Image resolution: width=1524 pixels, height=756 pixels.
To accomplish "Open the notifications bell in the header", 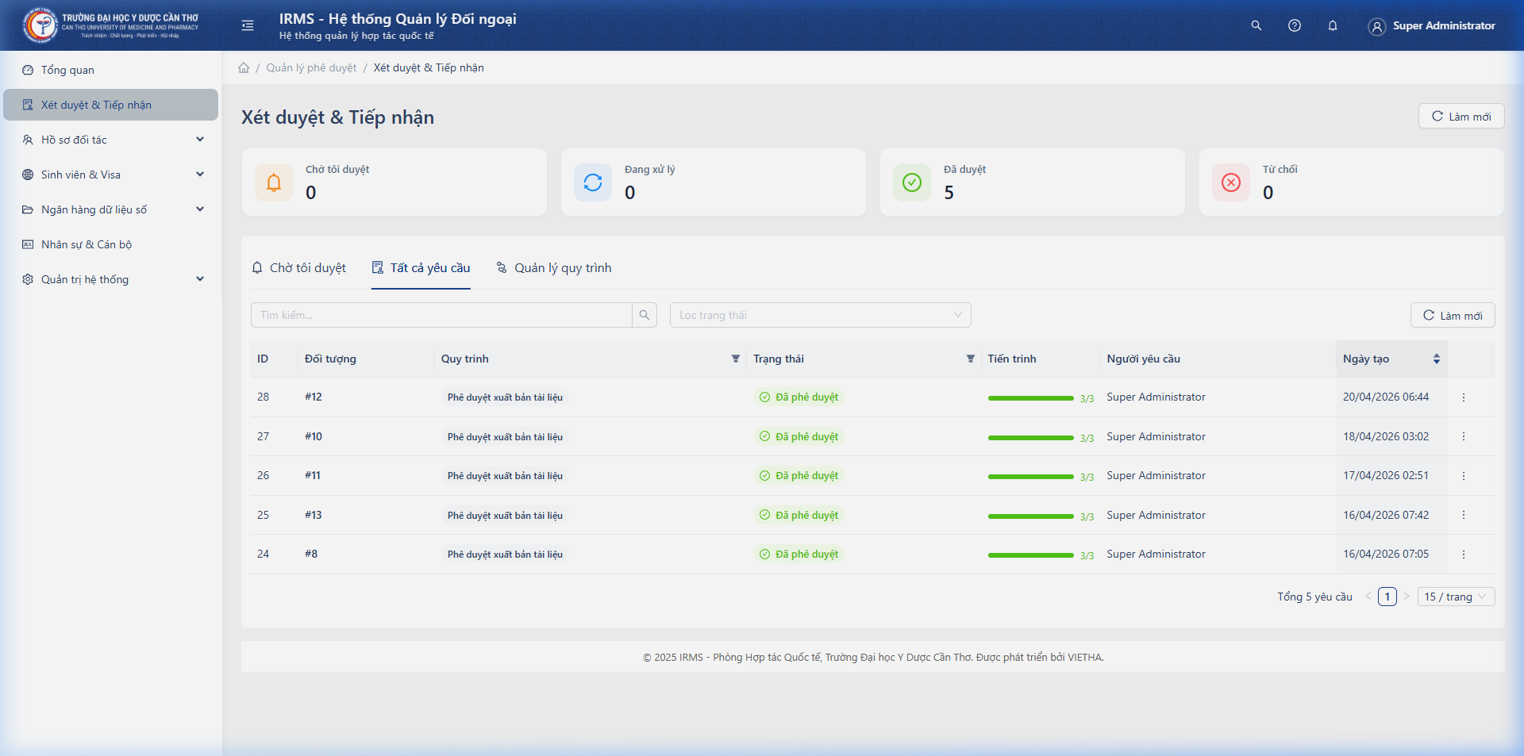I will coord(1332,25).
